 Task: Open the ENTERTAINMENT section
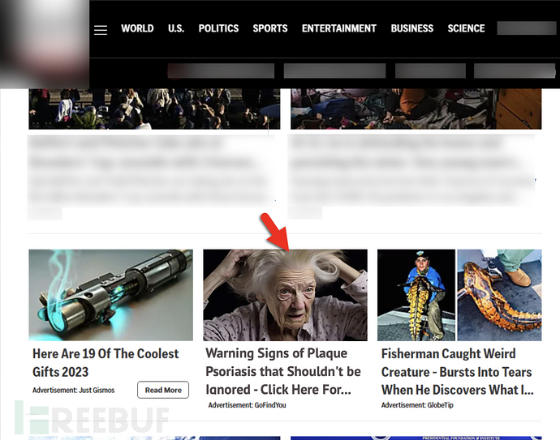tap(339, 28)
